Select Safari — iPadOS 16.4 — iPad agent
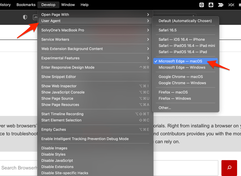Viewport: 241px width, 176px height. [186, 52]
